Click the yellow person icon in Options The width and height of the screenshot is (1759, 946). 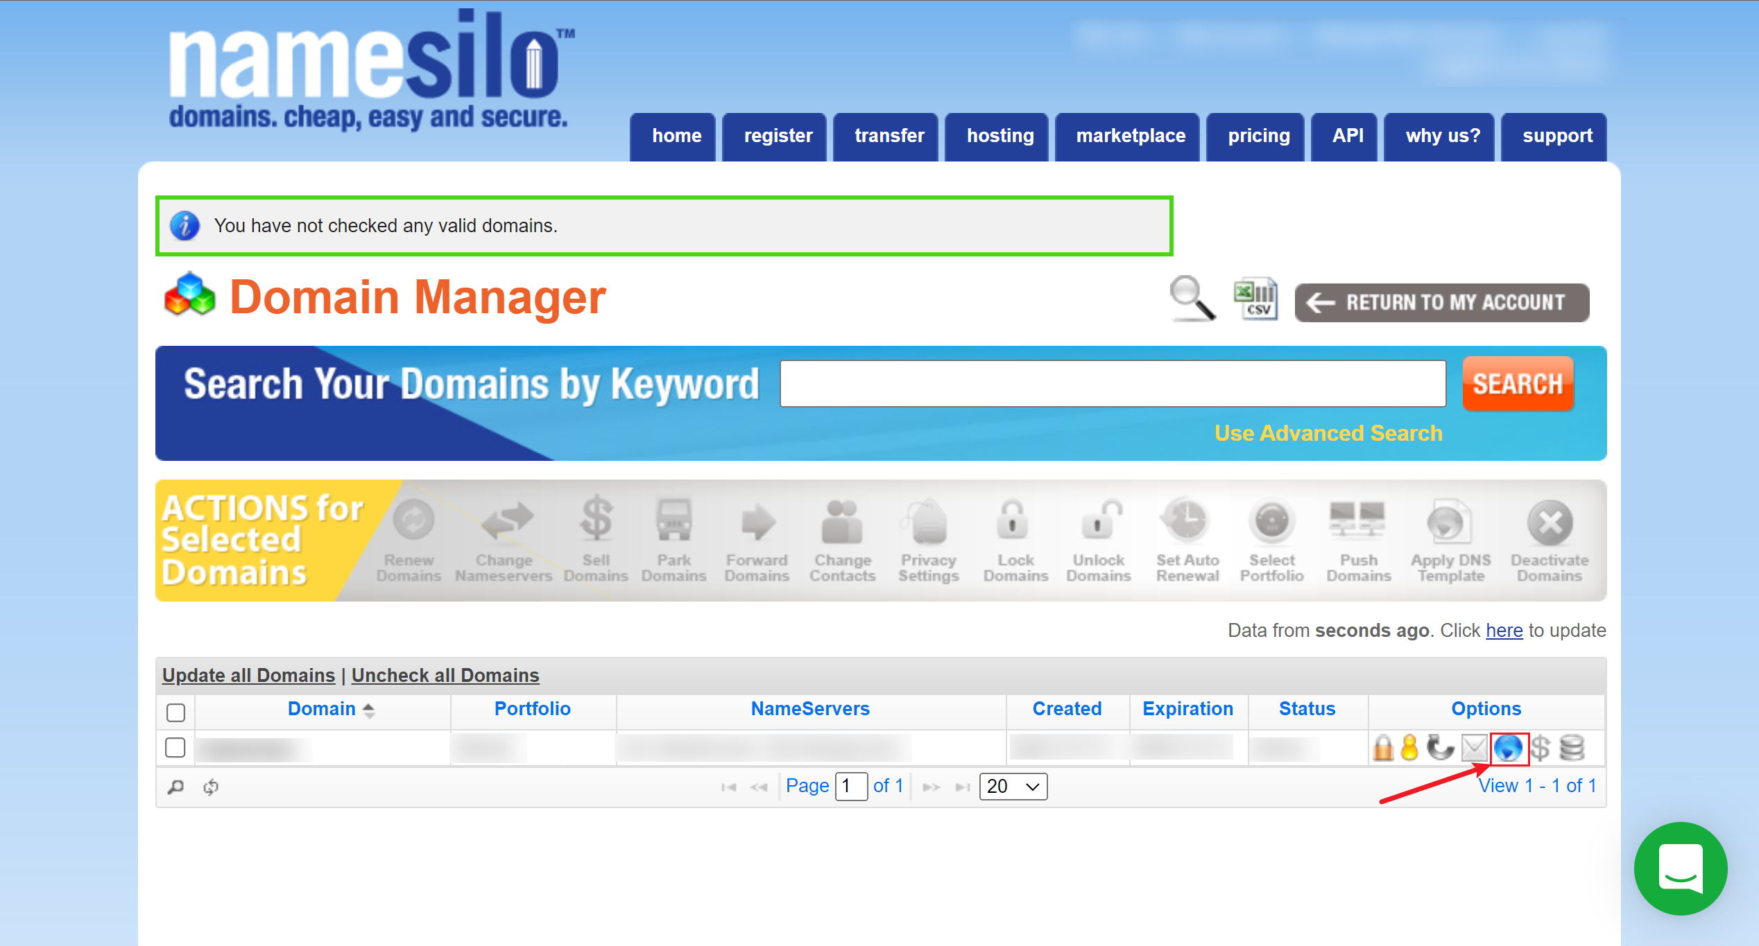click(x=1409, y=748)
